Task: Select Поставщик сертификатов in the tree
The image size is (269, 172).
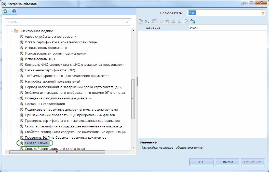Action: click(x=45, y=104)
